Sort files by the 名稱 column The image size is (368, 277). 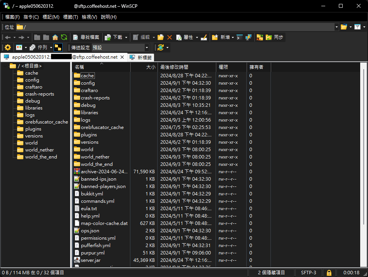point(102,67)
